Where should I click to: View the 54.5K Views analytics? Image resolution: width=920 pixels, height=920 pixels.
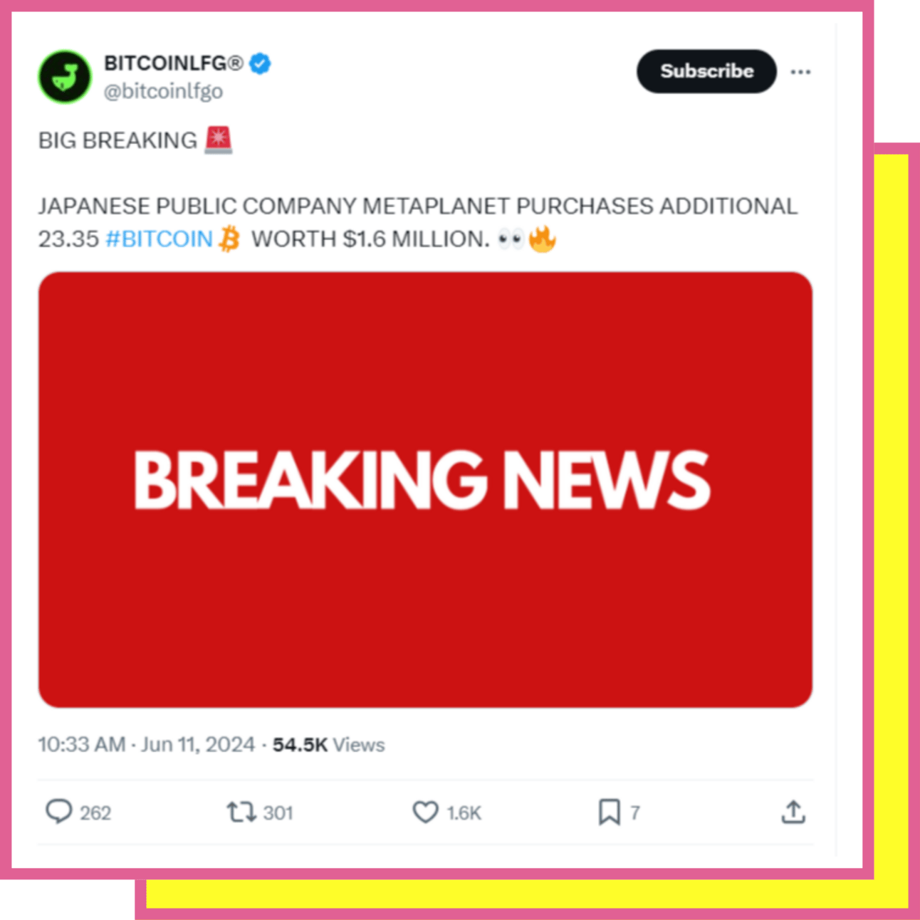point(328,745)
